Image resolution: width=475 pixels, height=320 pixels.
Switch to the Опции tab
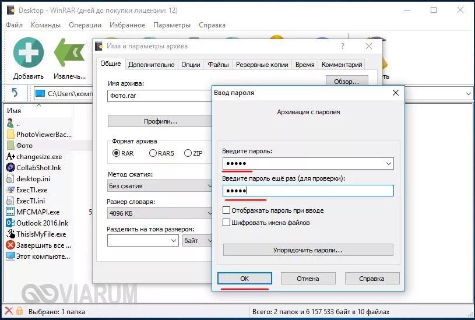(x=191, y=65)
